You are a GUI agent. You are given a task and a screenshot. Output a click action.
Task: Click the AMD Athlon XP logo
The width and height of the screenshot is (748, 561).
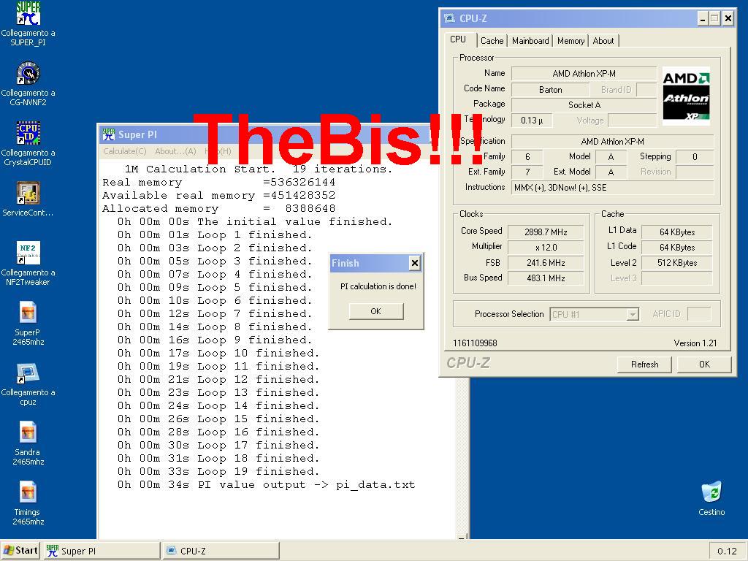coord(686,96)
